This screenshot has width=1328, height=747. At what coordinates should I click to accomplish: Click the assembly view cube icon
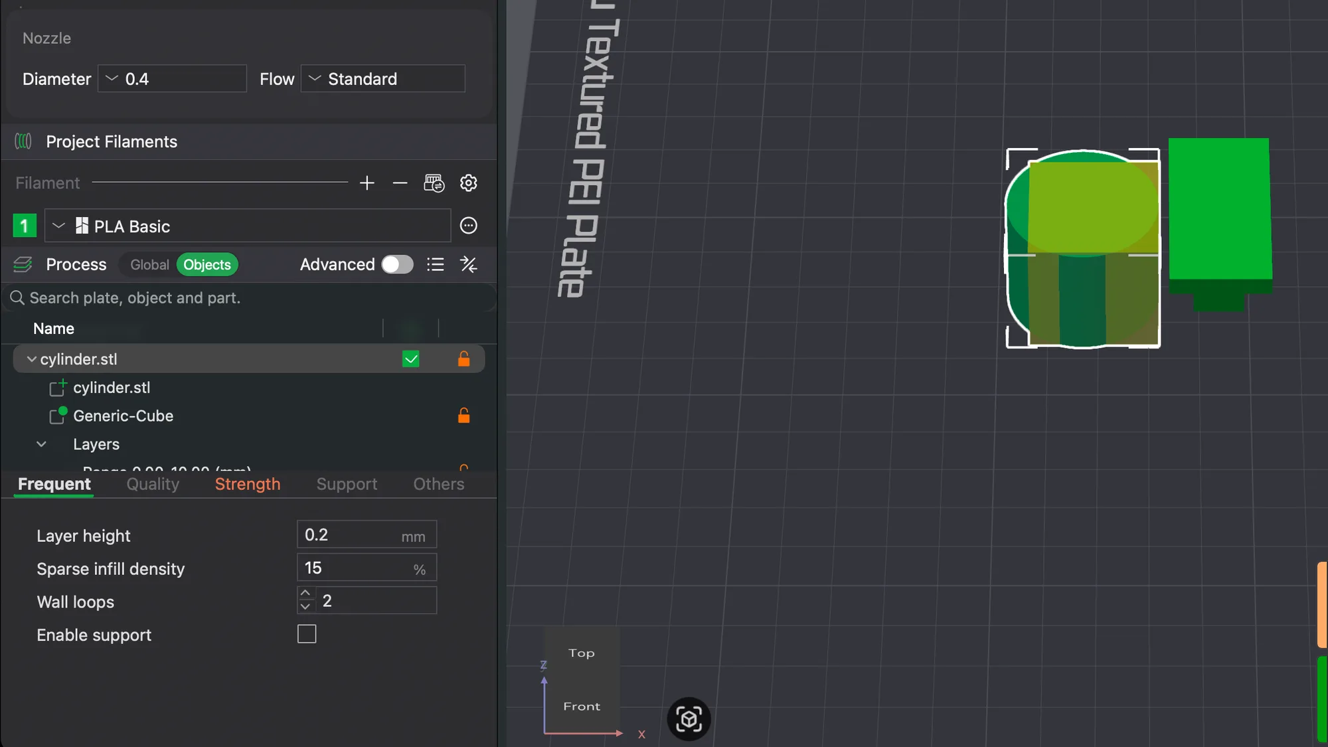[x=689, y=719]
